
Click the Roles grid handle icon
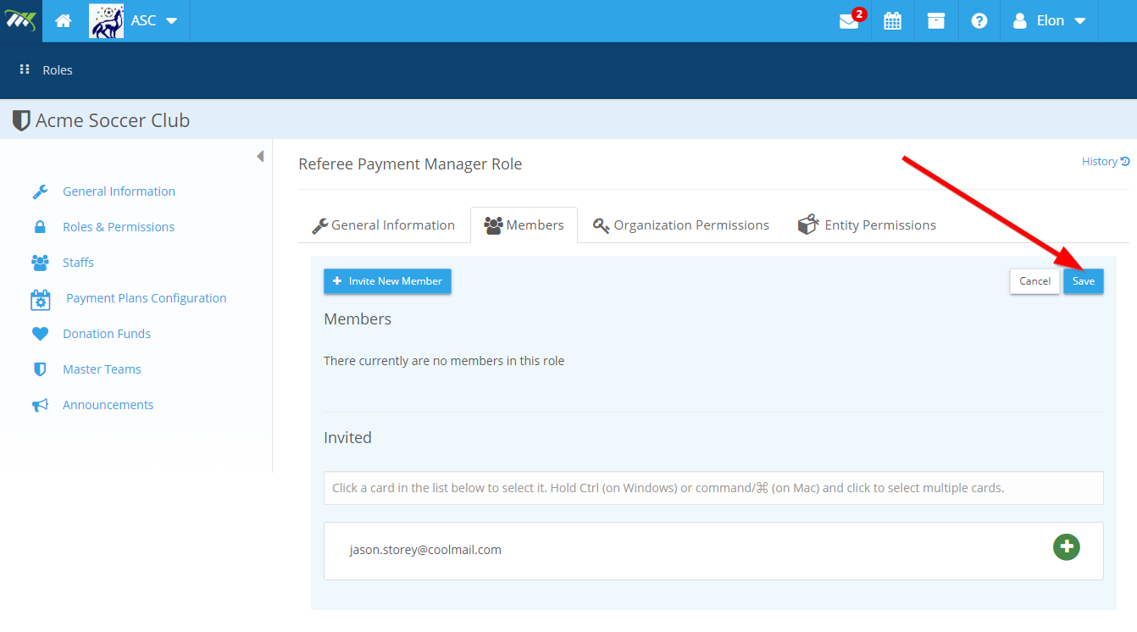(25, 69)
